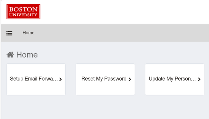Click the 'Update My Person…' text label
Image resolution: width=209 pixels, height=119 pixels.
pyautogui.click(x=172, y=79)
